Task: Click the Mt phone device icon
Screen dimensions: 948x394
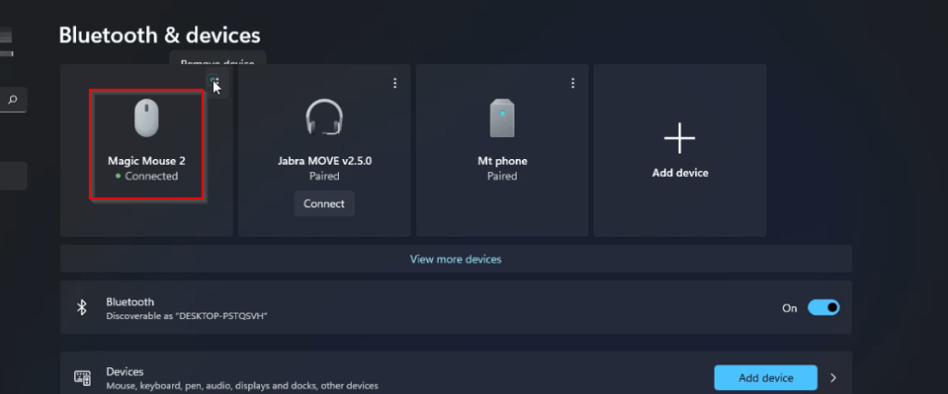Action: [502, 118]
